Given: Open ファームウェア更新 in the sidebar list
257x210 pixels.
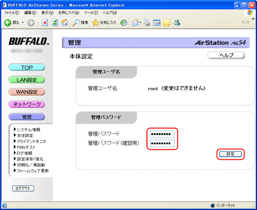Looking at the screenshot, I should click(x=33, y=171).
